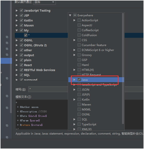
Task: Expand the JavaScript Testing template group
Action: click(x=17, y=11)
